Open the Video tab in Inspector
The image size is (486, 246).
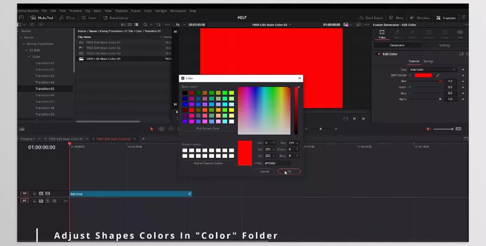tap(382, 34)
